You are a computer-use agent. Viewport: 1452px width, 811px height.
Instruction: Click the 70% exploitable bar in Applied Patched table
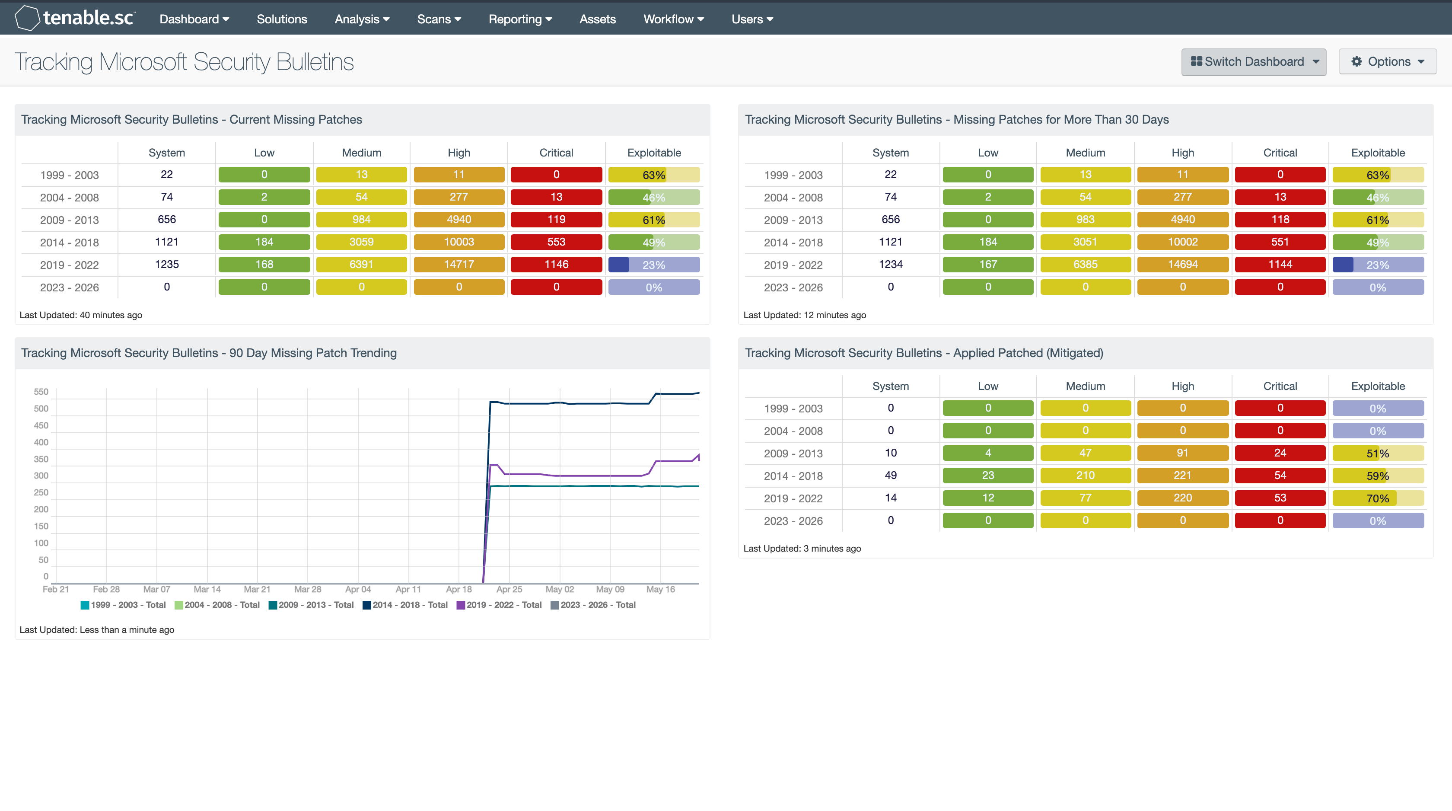tap(1378, 498)
